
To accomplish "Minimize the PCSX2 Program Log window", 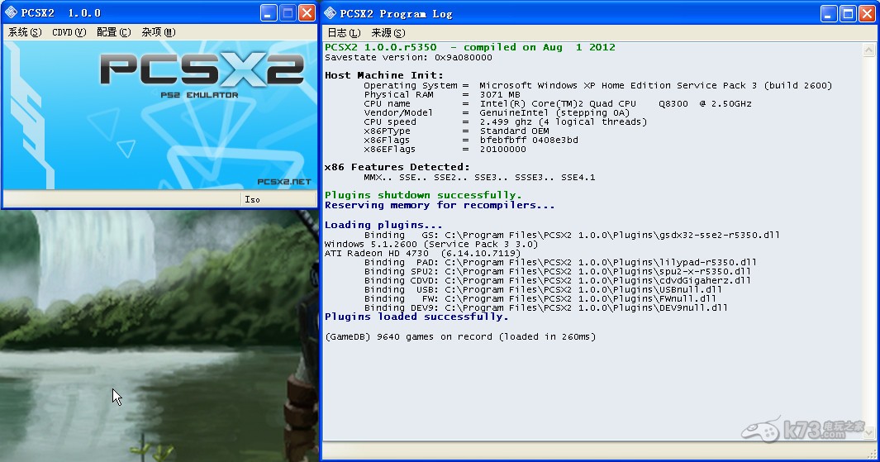I will click(x=829, y=13).
